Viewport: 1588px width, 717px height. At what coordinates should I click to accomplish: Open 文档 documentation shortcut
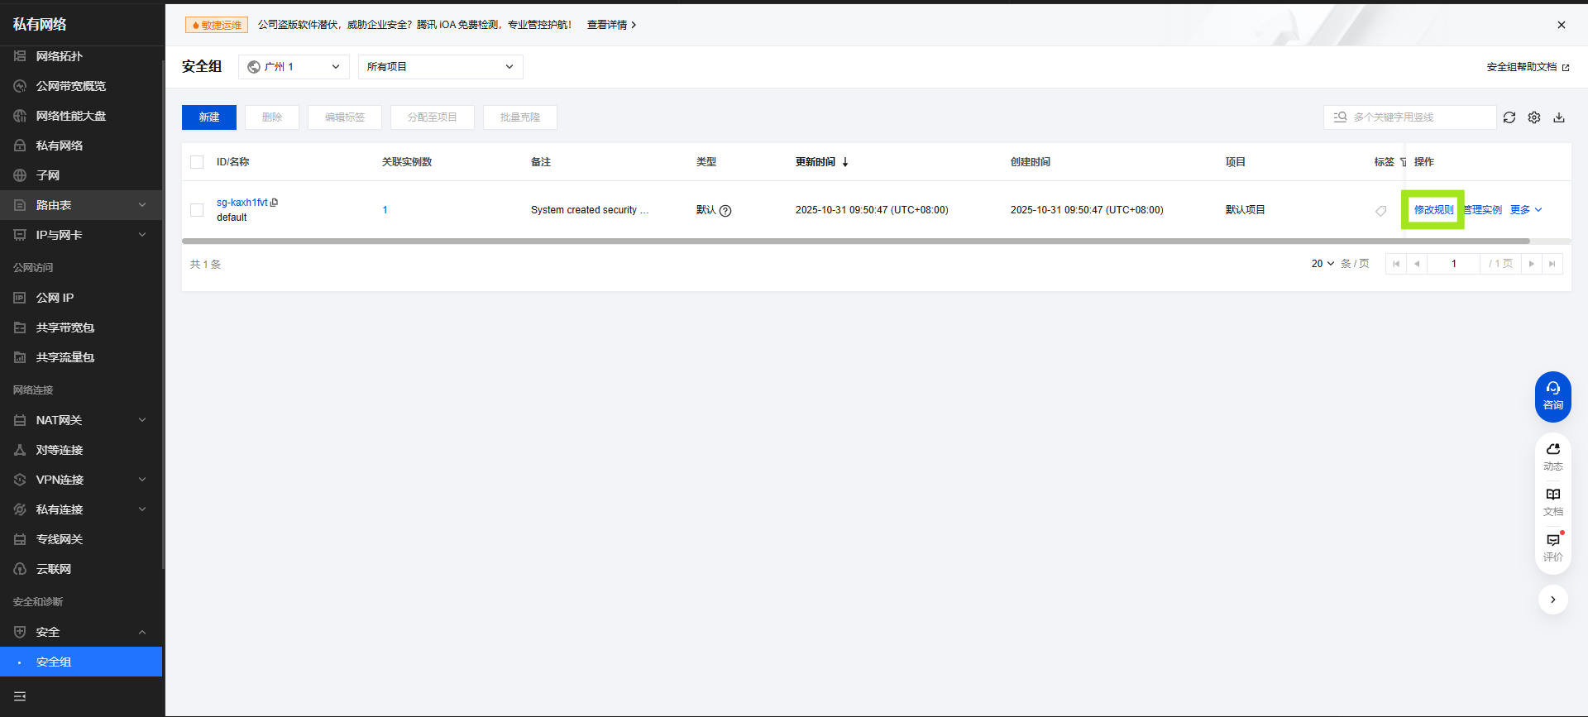point(1553,502)
